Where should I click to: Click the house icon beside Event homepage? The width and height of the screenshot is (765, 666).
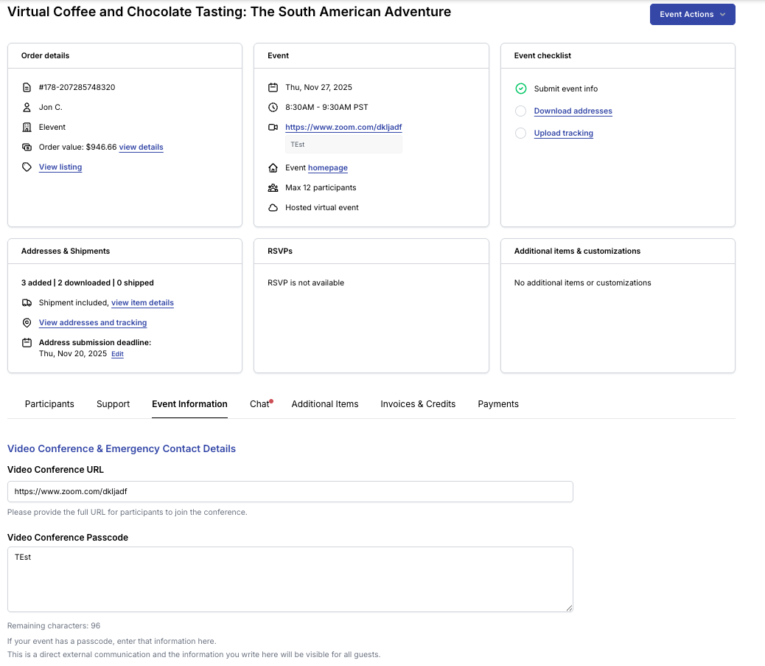click(x=273, y=167)
